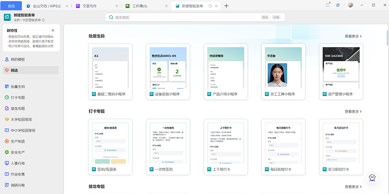Expand 查看更多 for 批量生码 section

353,36
